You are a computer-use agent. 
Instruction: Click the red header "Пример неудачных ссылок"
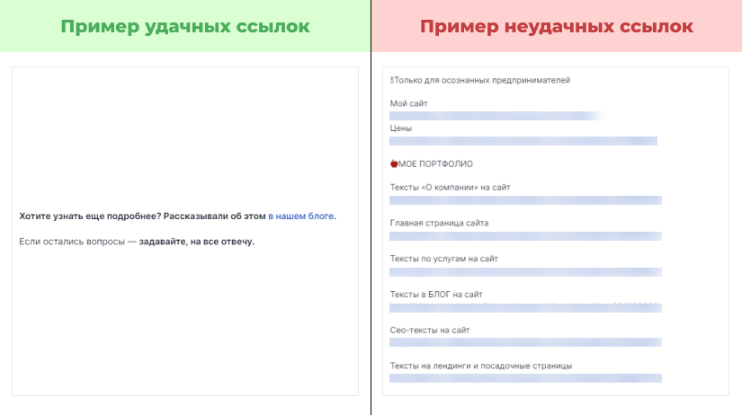click(x=557, y=26)
